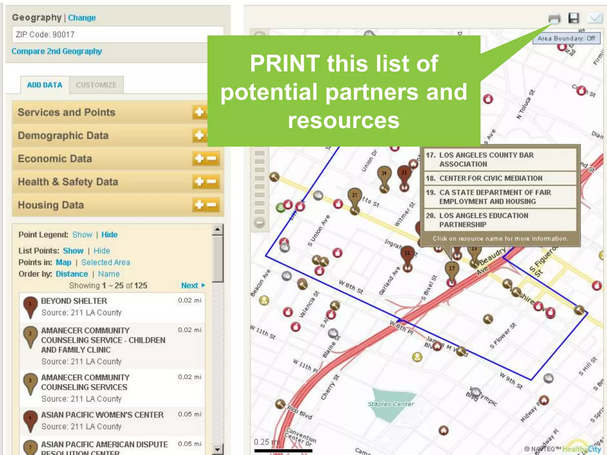Click Staples Center label on map

(391, 404)
